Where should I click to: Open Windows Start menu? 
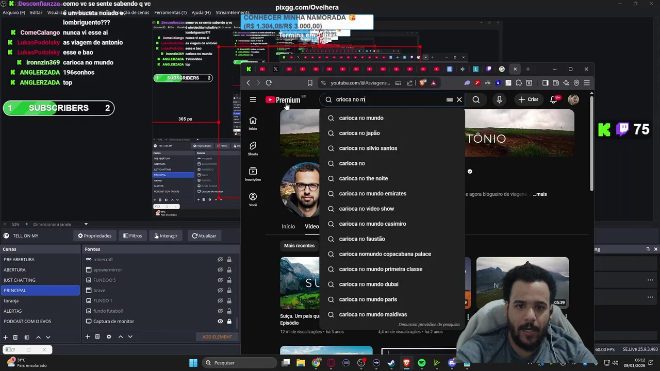[193, 363]
